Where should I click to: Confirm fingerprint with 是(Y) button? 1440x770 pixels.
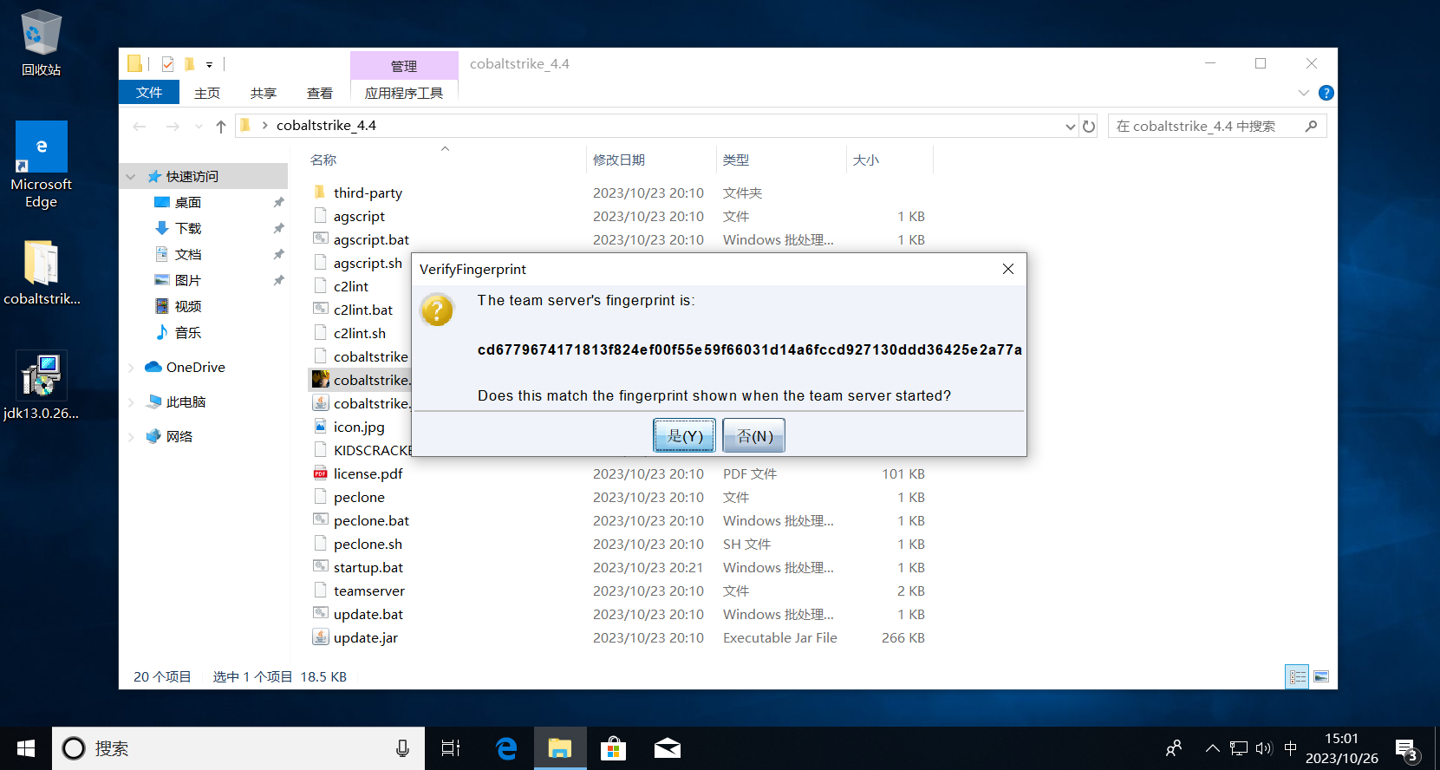[x=684, y=435]
